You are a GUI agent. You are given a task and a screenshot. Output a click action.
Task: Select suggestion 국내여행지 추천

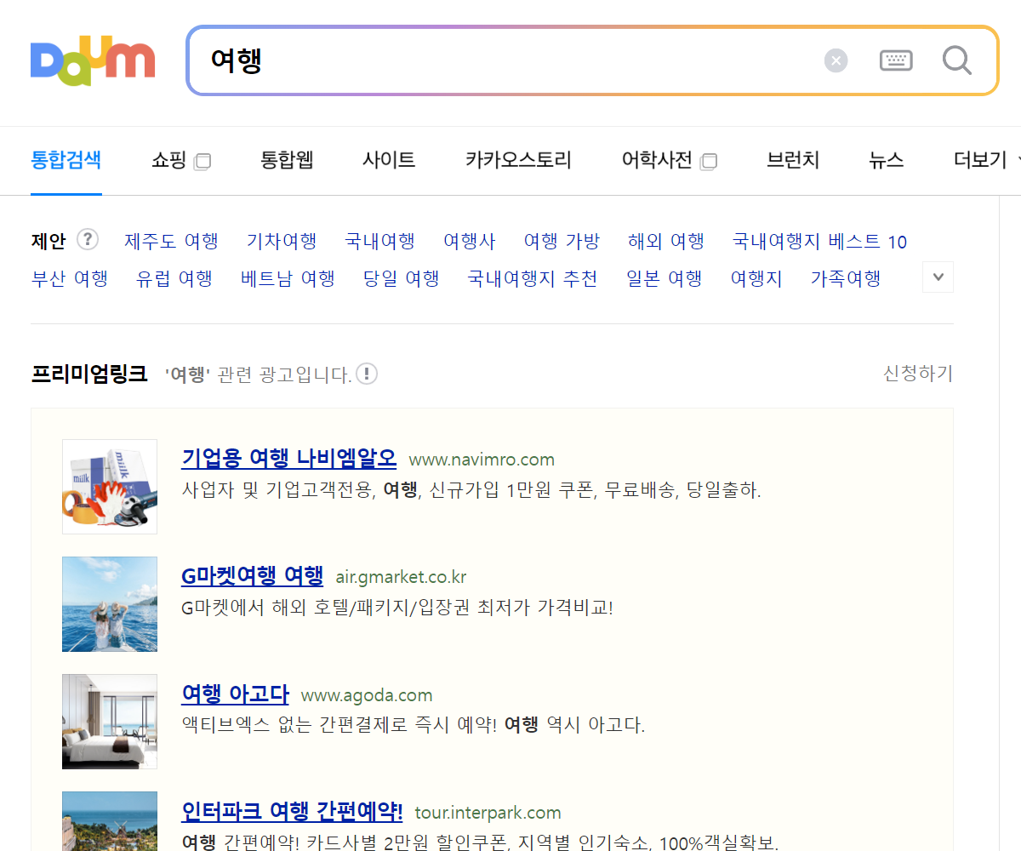[x=533, y=278]
